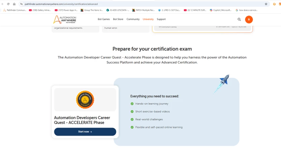Open the Gallery Inline YouTube bookmark
Screen dimensions: 281x158
pyautogui.click(x=40, y=10)
